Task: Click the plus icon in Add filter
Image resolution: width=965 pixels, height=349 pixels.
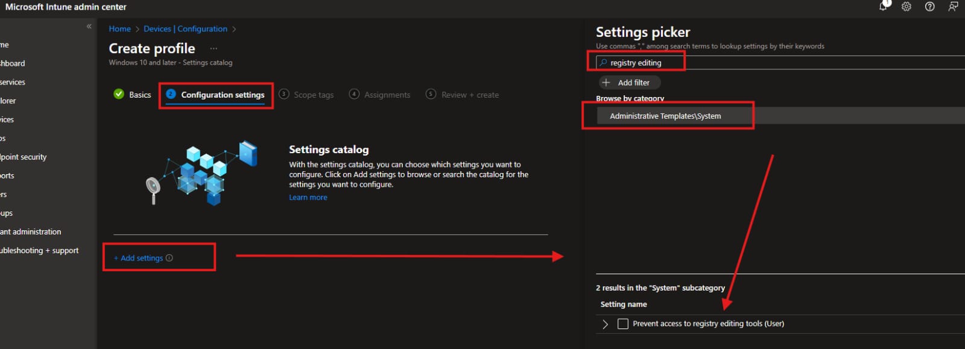Action: pos(606,83)
